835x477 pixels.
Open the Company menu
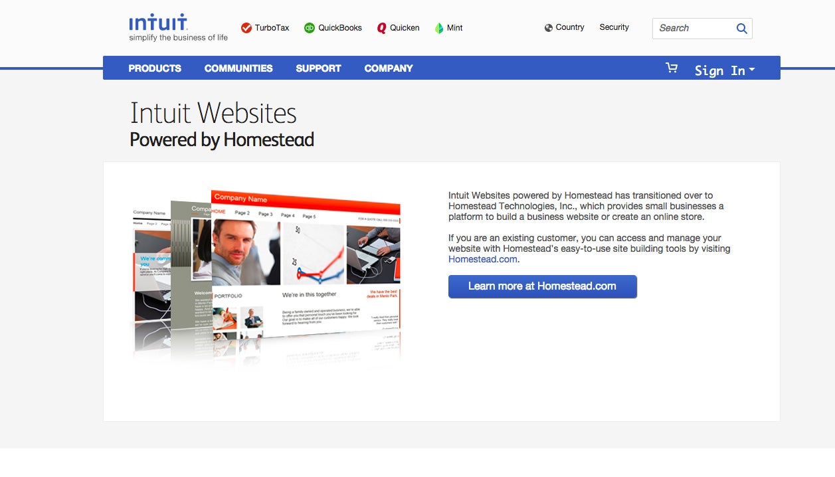389,68
